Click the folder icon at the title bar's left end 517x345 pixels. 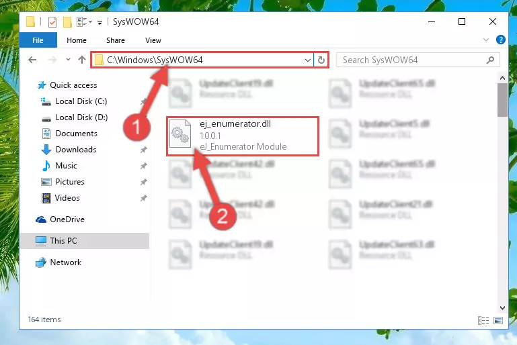(30, 21)
